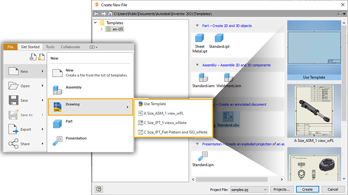Click the New document icon in File menu
The image size is (348, 195).
tap(13, 71)
